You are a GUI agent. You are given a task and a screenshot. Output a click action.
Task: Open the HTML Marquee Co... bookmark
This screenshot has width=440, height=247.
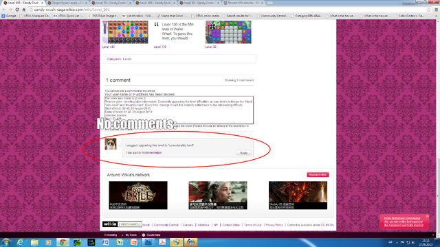[x=35, y=16]
